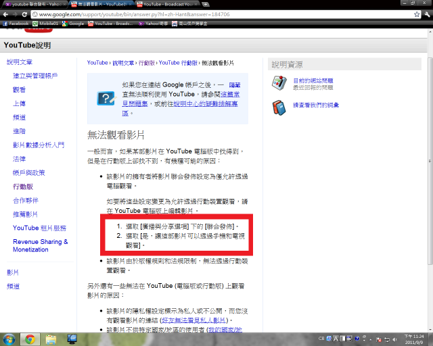Click the page vertical scrollbar
This screenshot has width=433, height=346.
430,160
